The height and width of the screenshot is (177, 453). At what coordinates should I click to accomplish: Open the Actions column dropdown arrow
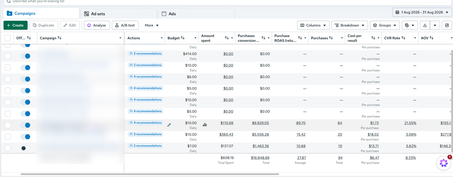(162, 38)
